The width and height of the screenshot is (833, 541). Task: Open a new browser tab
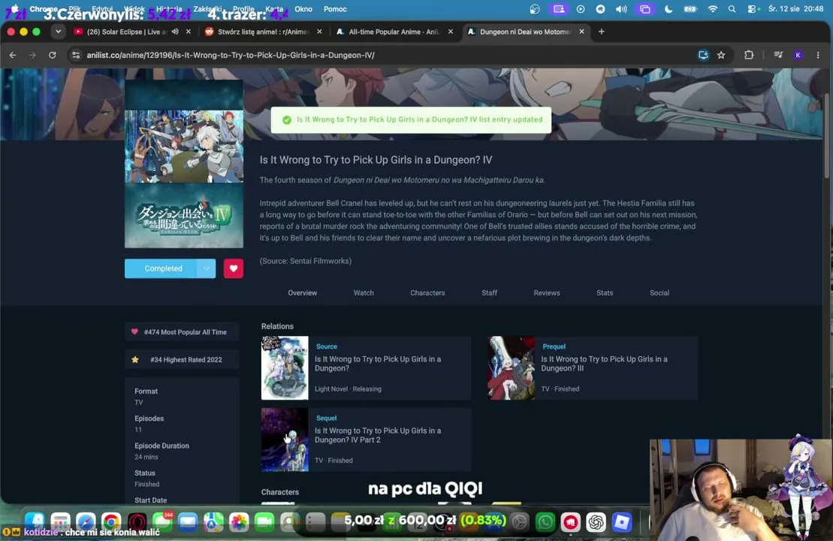[x=602, y=32]
